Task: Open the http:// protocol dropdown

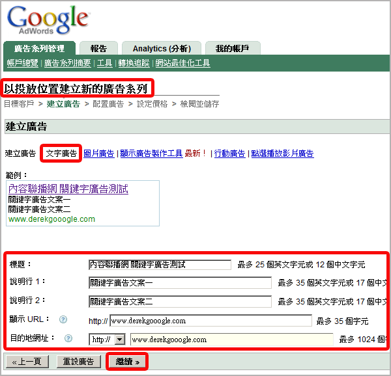Action: [108, 340]
